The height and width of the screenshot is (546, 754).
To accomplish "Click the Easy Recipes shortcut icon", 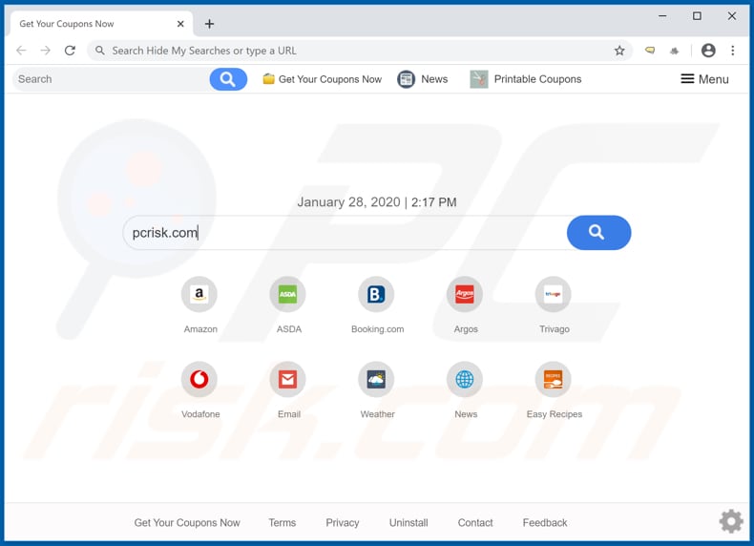I will coord(553,379).
